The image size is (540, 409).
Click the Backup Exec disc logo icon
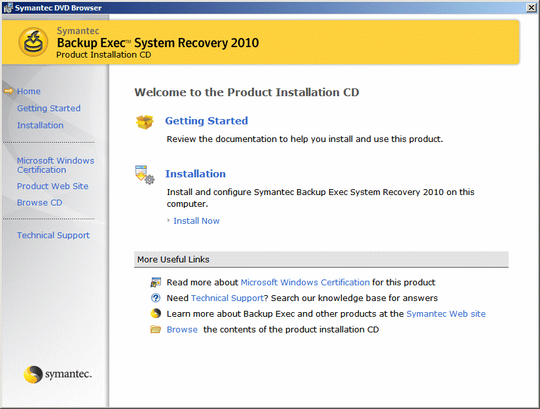point(31,42)
